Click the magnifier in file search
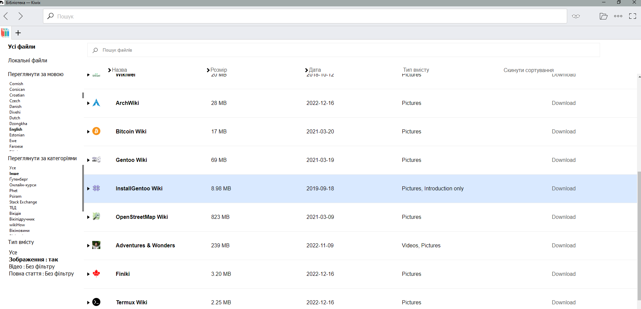The image size is (641, 309). pyautogui.click(x=95, y=50)
